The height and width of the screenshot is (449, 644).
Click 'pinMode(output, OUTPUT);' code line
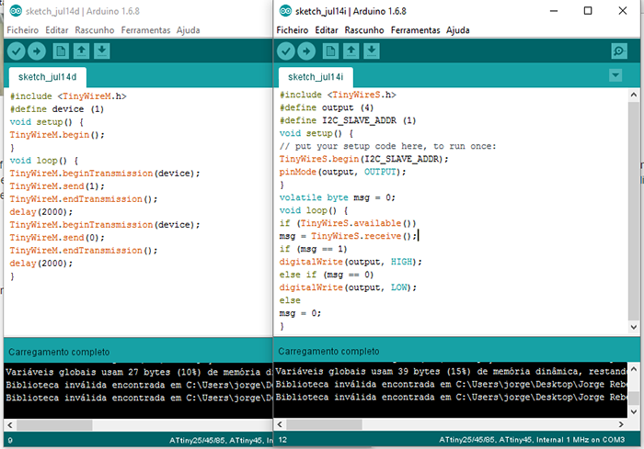pos(342,172)
